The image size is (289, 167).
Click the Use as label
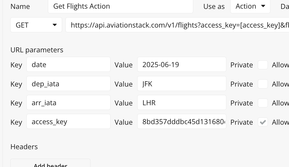point(214,7)
